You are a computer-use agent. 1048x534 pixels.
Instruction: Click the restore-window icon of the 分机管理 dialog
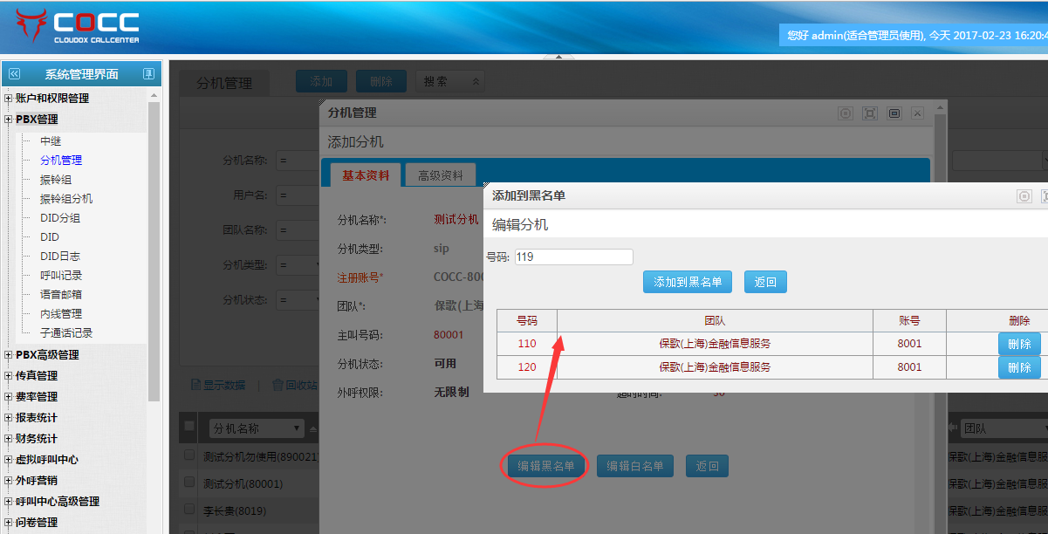pos(894,113)
